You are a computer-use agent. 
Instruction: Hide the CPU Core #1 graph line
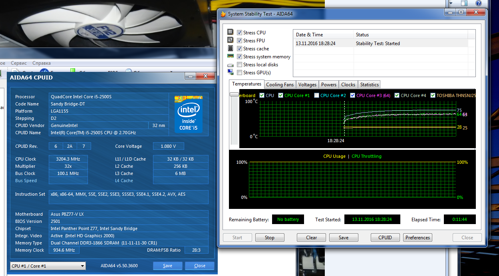point(281,95)
